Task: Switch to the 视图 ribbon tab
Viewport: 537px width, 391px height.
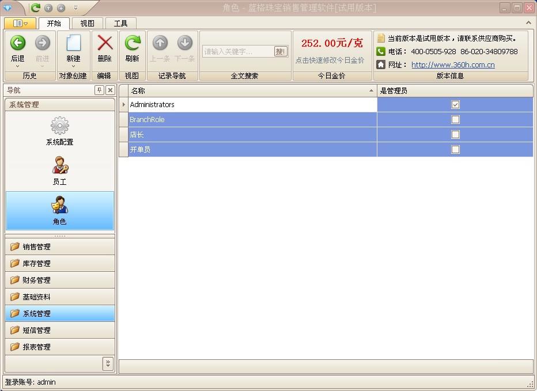Action: 88,23
